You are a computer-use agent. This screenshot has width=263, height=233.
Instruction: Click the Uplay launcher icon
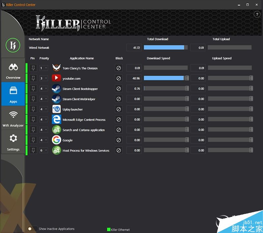point(56,109)
